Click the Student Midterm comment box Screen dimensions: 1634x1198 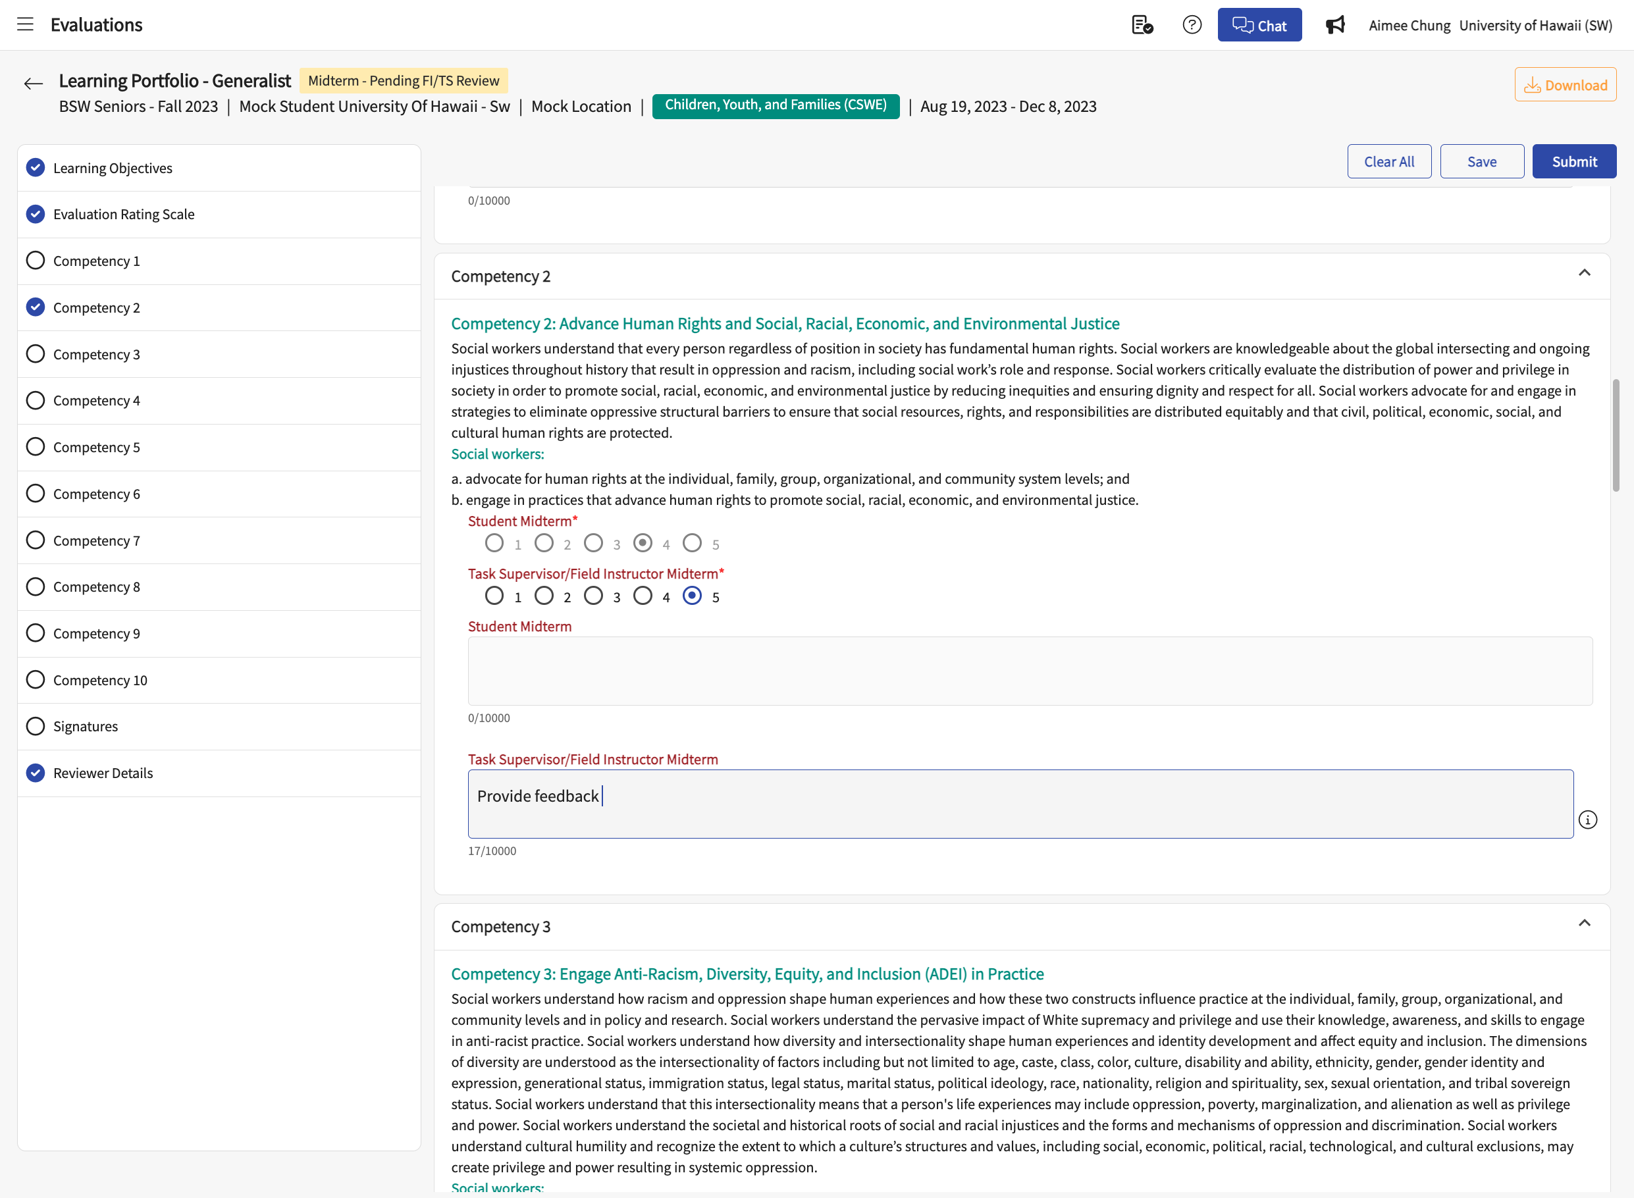[x=1030, y=671]
